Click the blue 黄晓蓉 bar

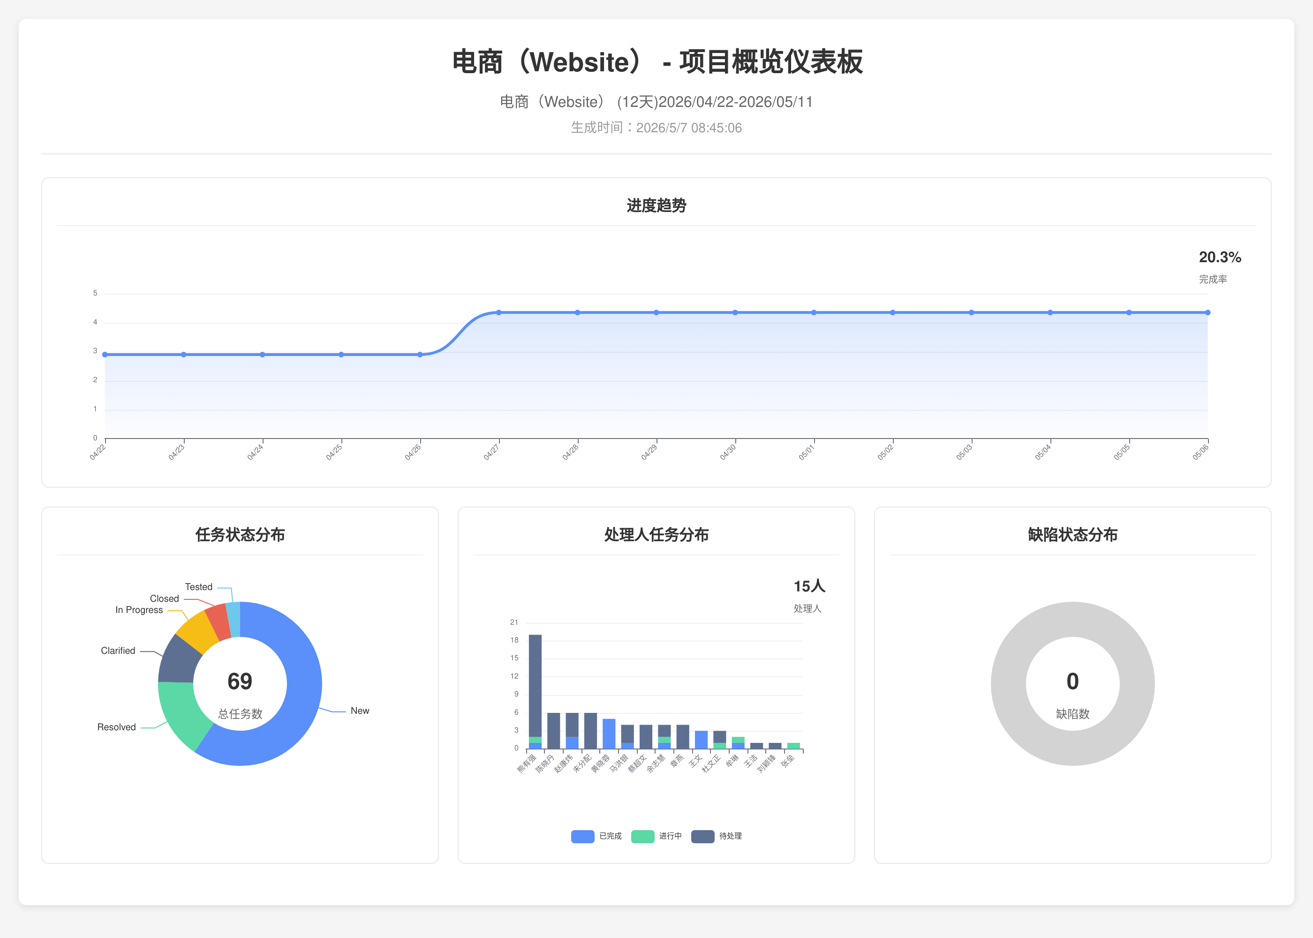(x=609, y=734)
